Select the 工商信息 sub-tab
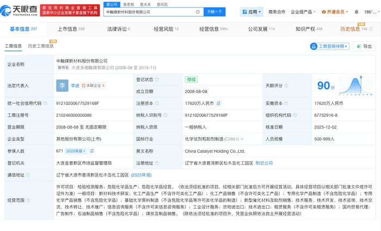Screen dimensions: 381x231 click(x=14, y=46)
